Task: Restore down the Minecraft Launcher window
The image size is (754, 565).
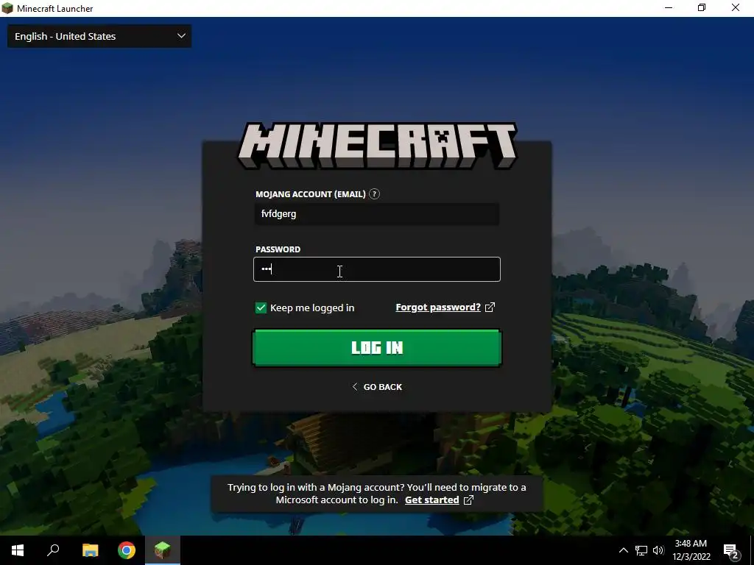Action: point(702,8)
